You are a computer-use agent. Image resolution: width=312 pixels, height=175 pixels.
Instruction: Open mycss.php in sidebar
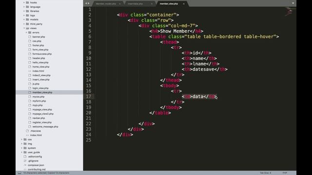click(39, 97)
